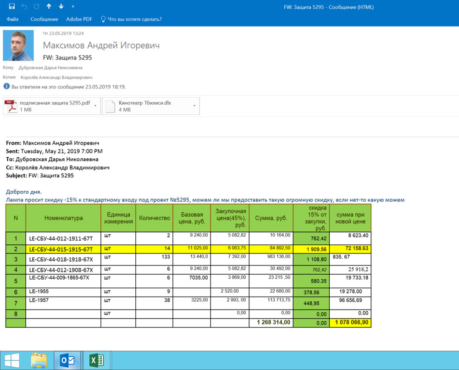This screenshot has height=370, width=459.
Task: Click the info icon beside reply notice
Action: point(6,86)
